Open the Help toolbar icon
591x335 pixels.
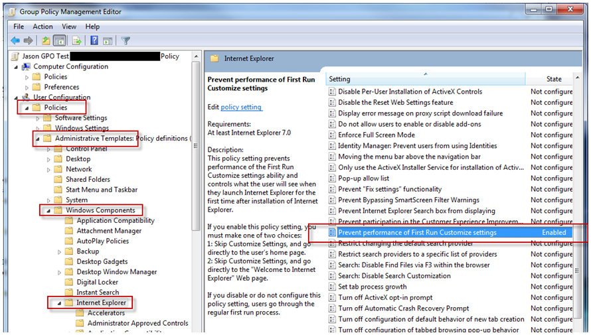click(94, 40)
